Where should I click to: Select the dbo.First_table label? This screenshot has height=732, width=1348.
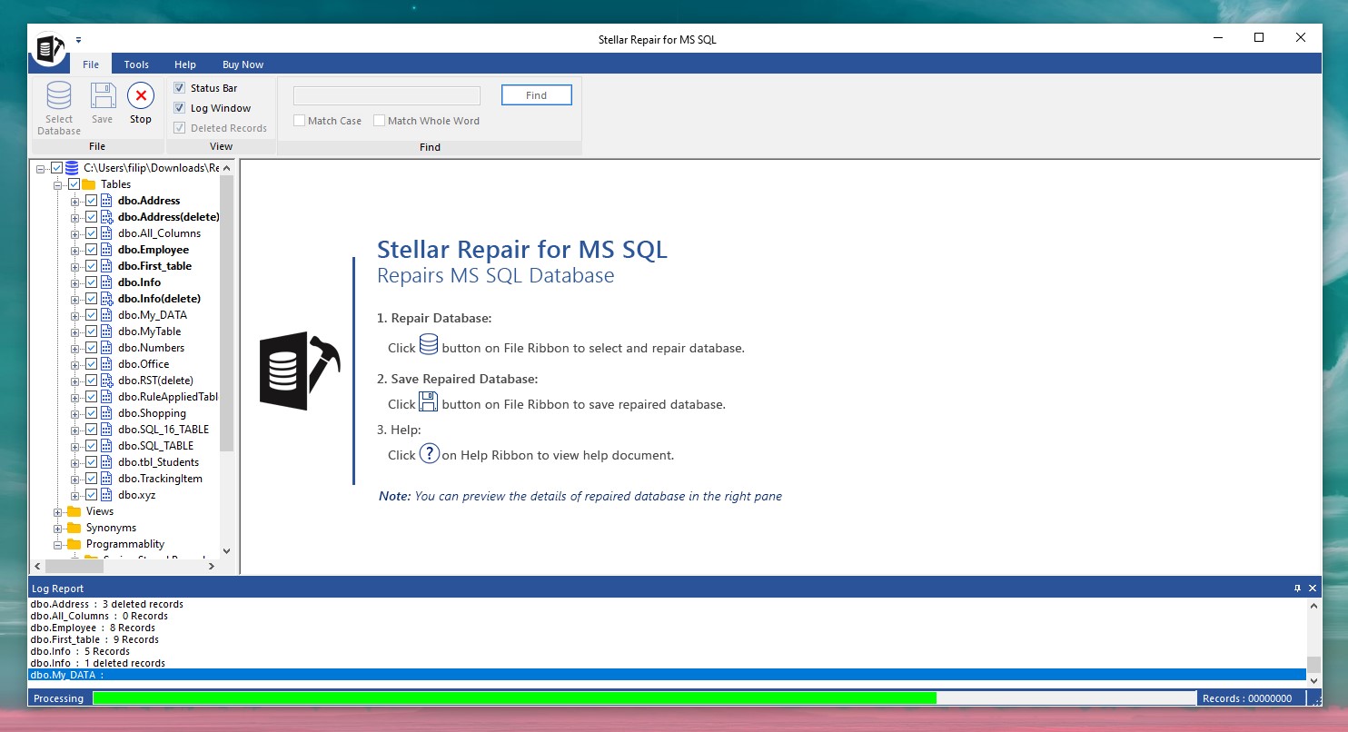coord(154,266)
